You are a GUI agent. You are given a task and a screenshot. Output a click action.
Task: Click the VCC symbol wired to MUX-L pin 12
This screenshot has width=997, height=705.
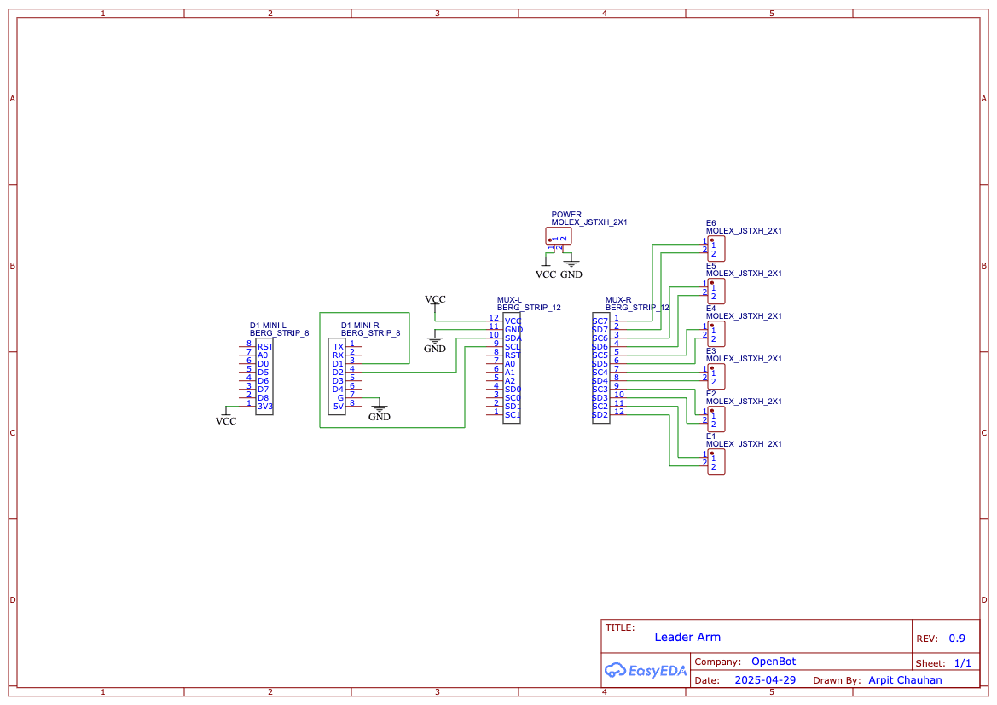click(x=435, y=303)
